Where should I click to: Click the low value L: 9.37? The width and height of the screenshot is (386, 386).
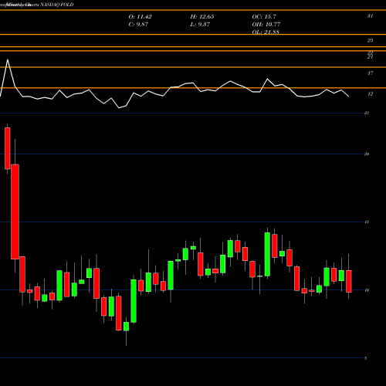point(200,25)
